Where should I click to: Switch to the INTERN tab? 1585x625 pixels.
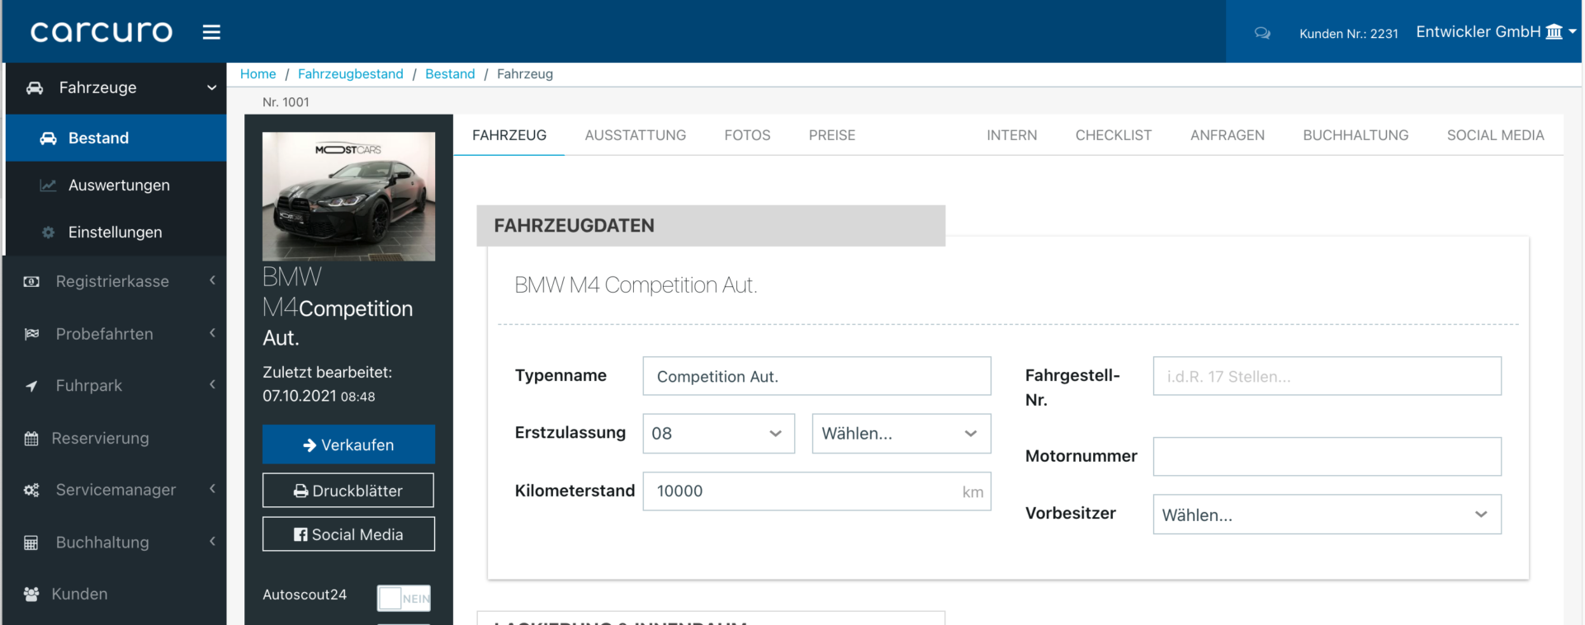(1011, 135)
